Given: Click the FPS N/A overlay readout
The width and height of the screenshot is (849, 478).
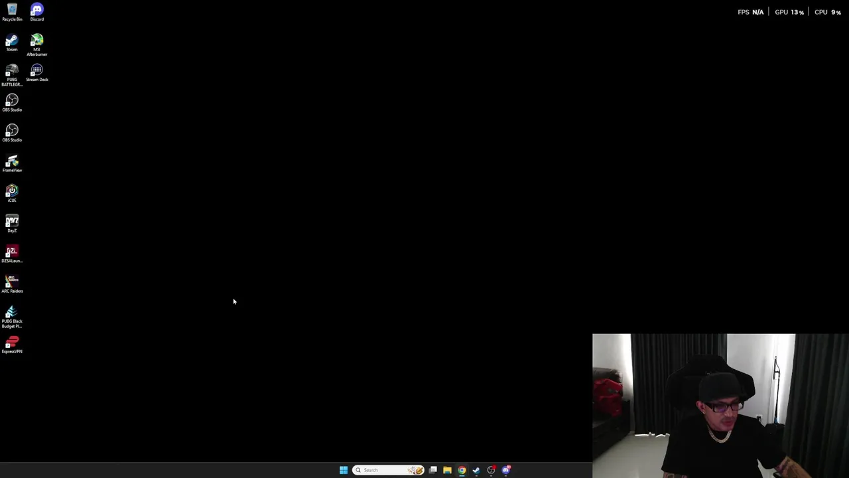Looking at the screenshot, I should point(750,12).
